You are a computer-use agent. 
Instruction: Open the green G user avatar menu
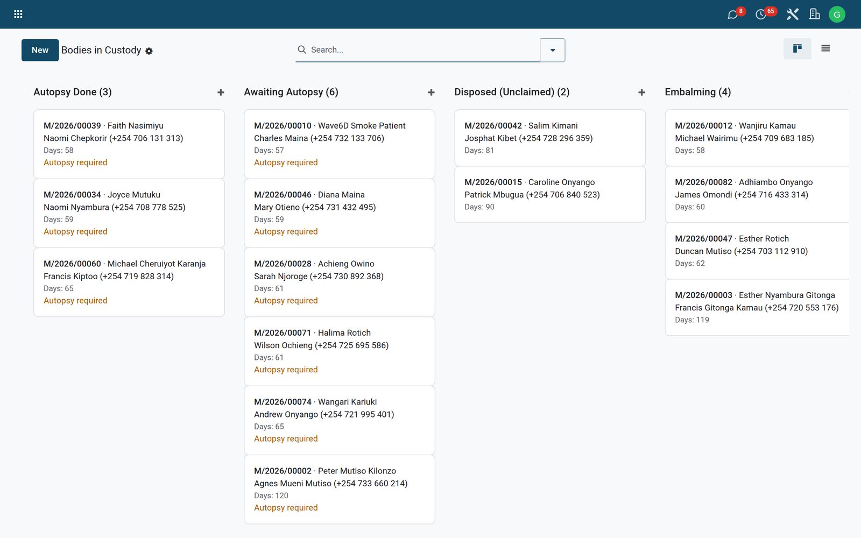(837, 15)
